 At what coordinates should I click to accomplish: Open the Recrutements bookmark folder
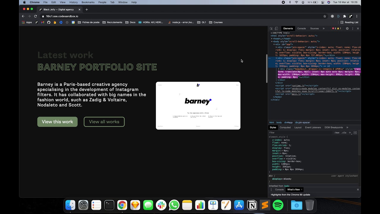tap(112, 22)
